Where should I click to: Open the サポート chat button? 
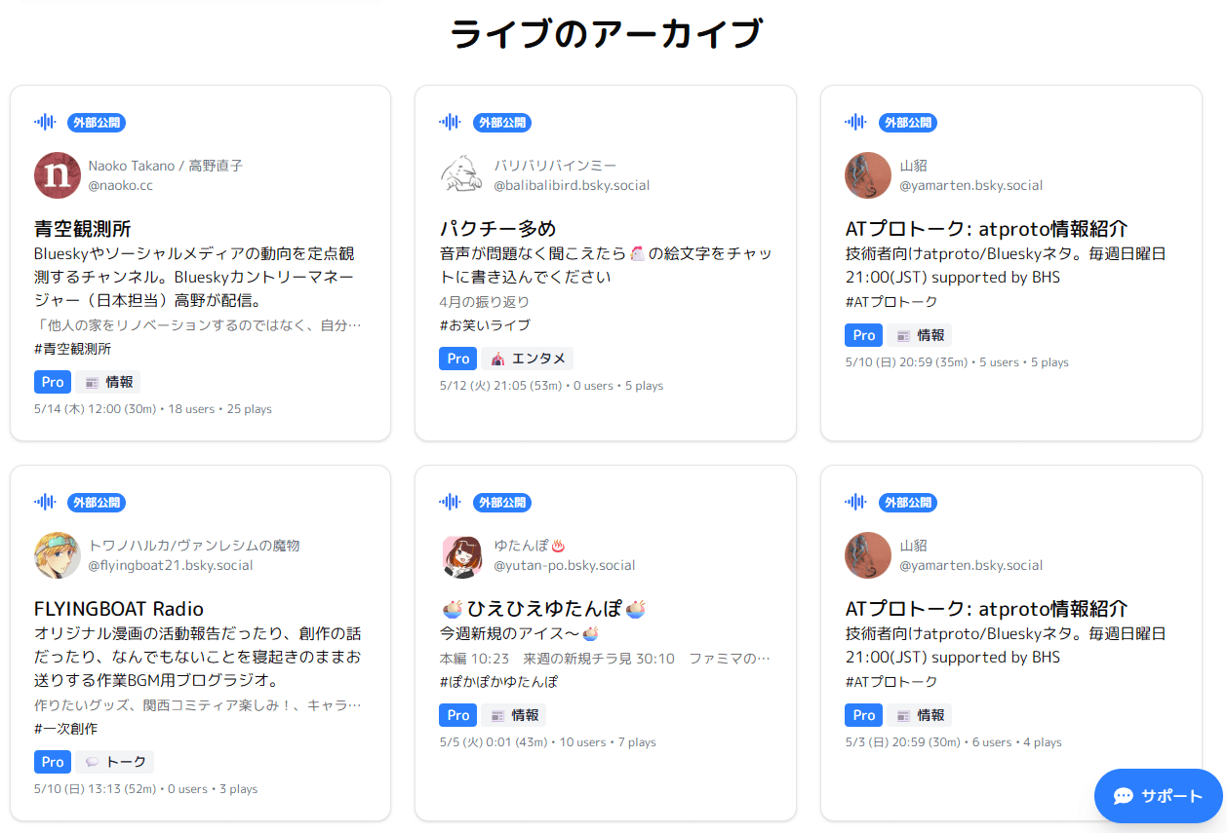[x=1159, y=796]
